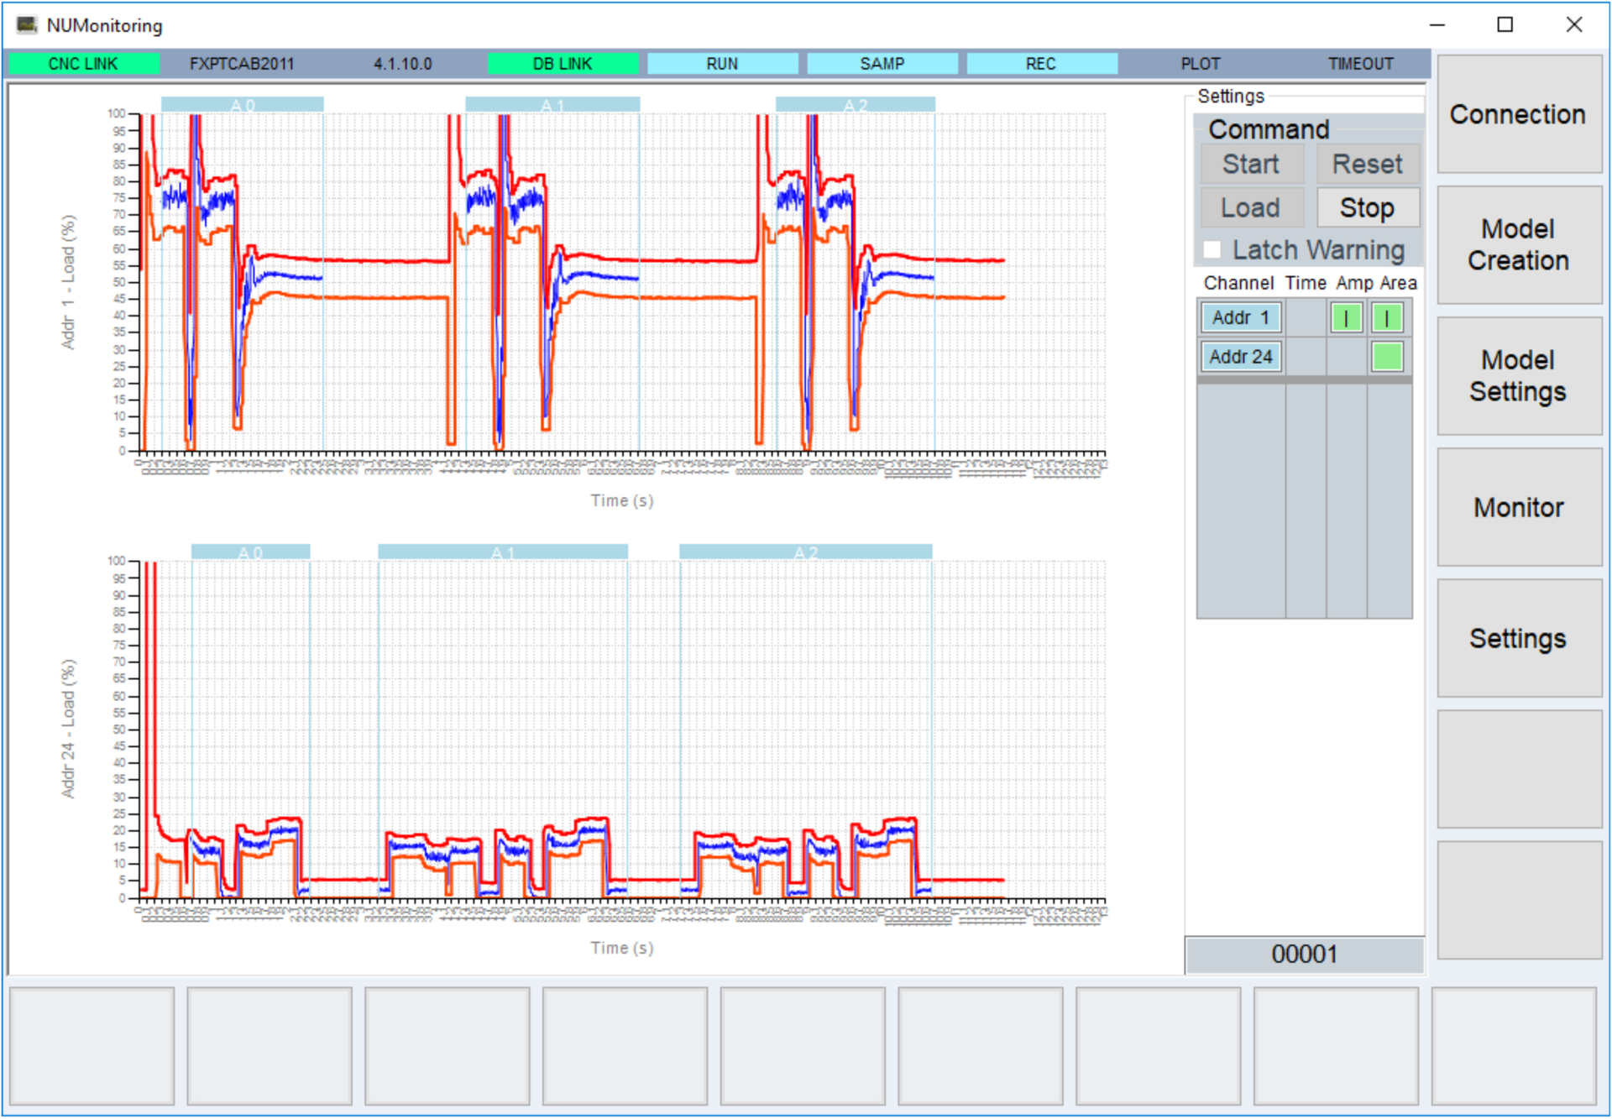Click the SAMP status indicator

tap(882, 64)
